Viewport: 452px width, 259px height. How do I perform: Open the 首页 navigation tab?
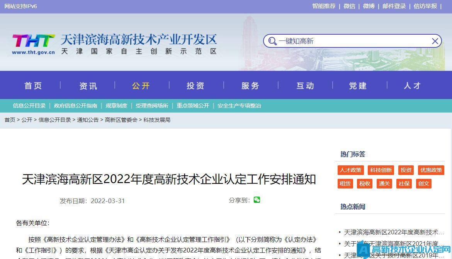(33, 86)
